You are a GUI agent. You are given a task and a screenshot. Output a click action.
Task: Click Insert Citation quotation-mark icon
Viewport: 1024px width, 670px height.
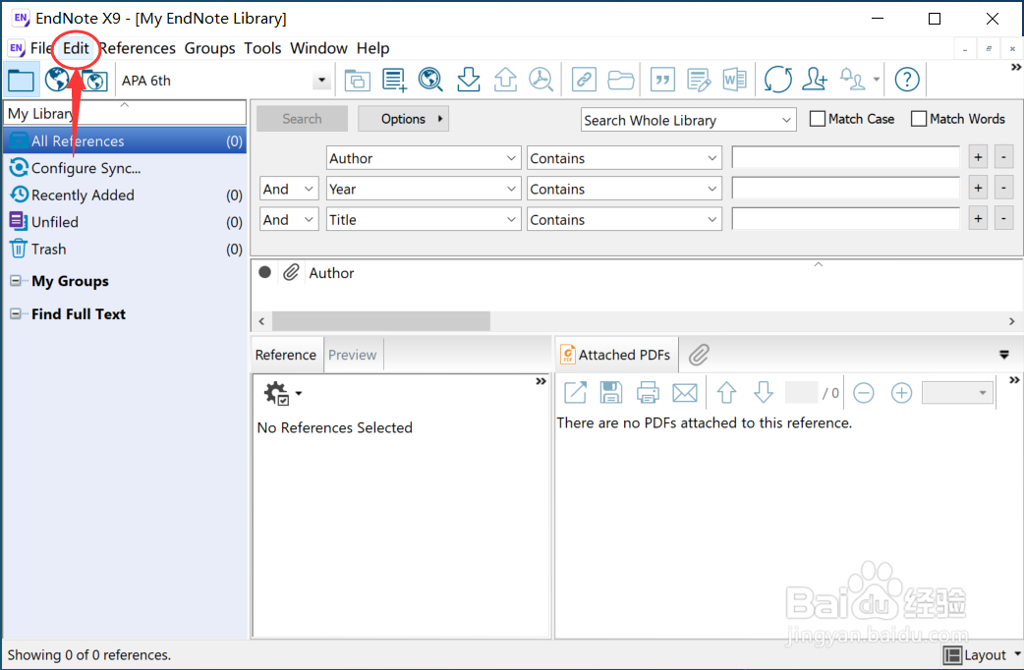[662, 81]
